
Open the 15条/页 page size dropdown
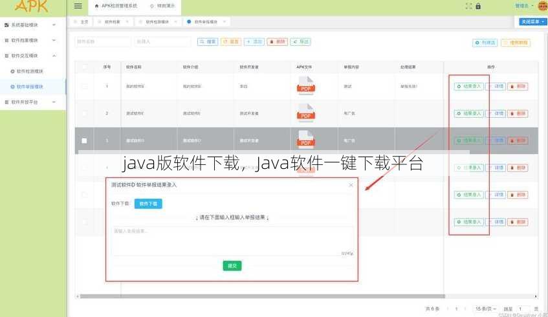pos(485,309)
